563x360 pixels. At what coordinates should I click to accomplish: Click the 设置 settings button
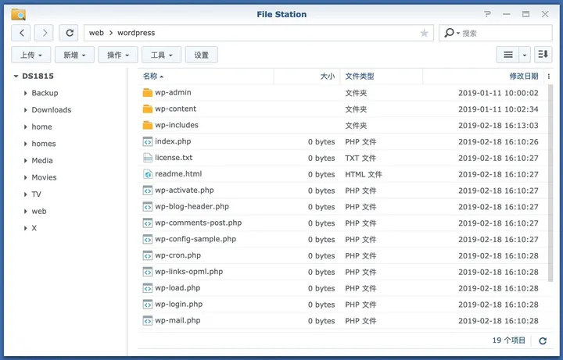(201, 55)
